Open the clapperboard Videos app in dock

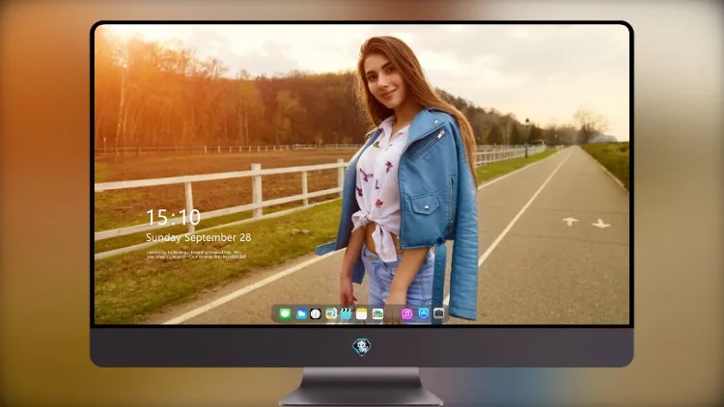coord(346,314)
